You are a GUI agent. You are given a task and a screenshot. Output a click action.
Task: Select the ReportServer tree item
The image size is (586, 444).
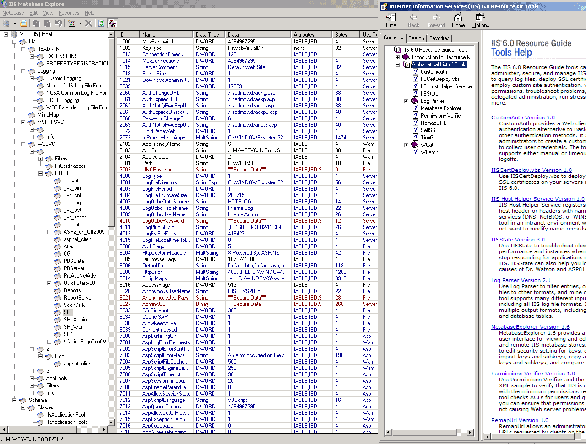78,298
